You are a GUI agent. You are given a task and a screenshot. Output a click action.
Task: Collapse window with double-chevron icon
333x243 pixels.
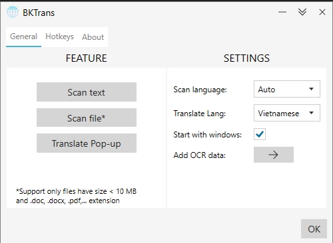[302, 12]
